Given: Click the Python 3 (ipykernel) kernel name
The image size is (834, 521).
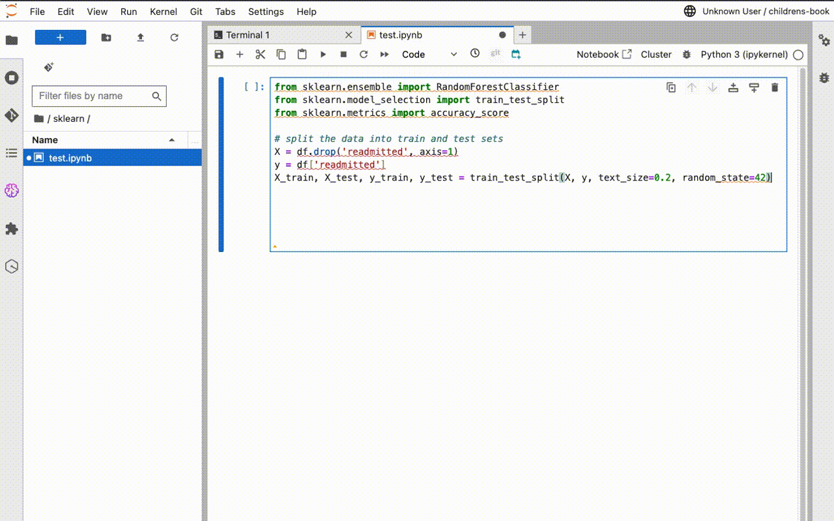Looking at the screenshot, I should pos(744,55).
